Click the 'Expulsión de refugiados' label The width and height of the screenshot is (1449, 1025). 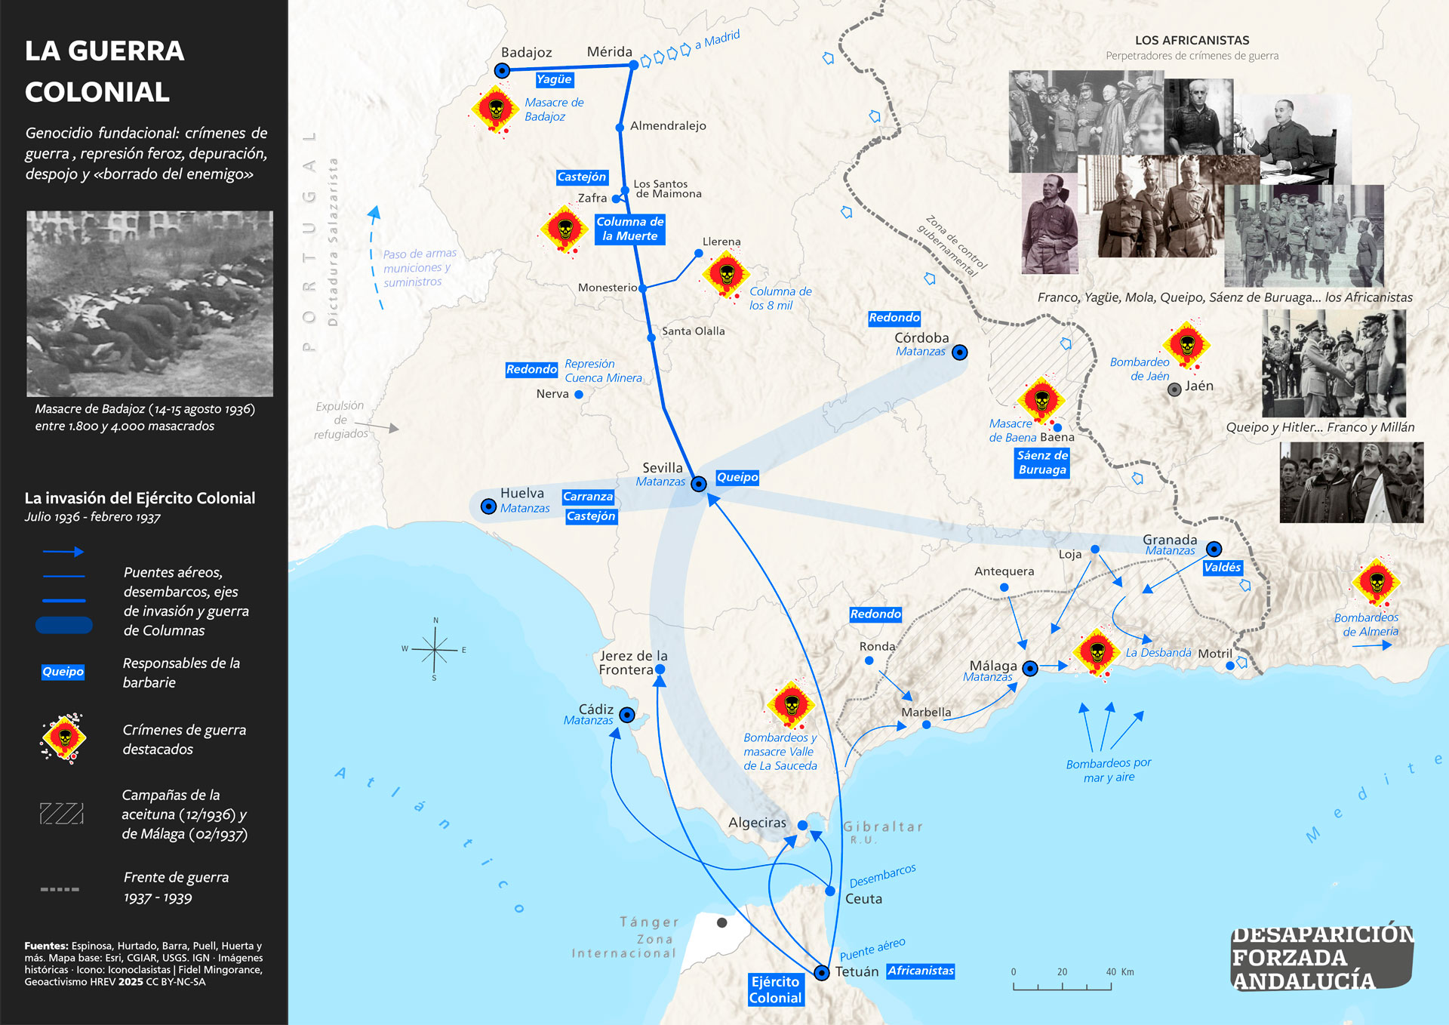pyautogui.click(x=340, y=420)
